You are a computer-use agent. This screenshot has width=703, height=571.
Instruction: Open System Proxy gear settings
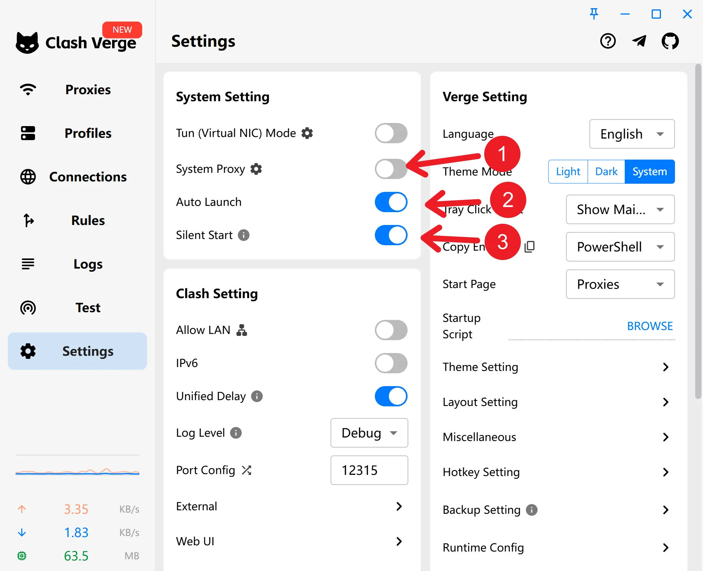(x=256, y=169)
